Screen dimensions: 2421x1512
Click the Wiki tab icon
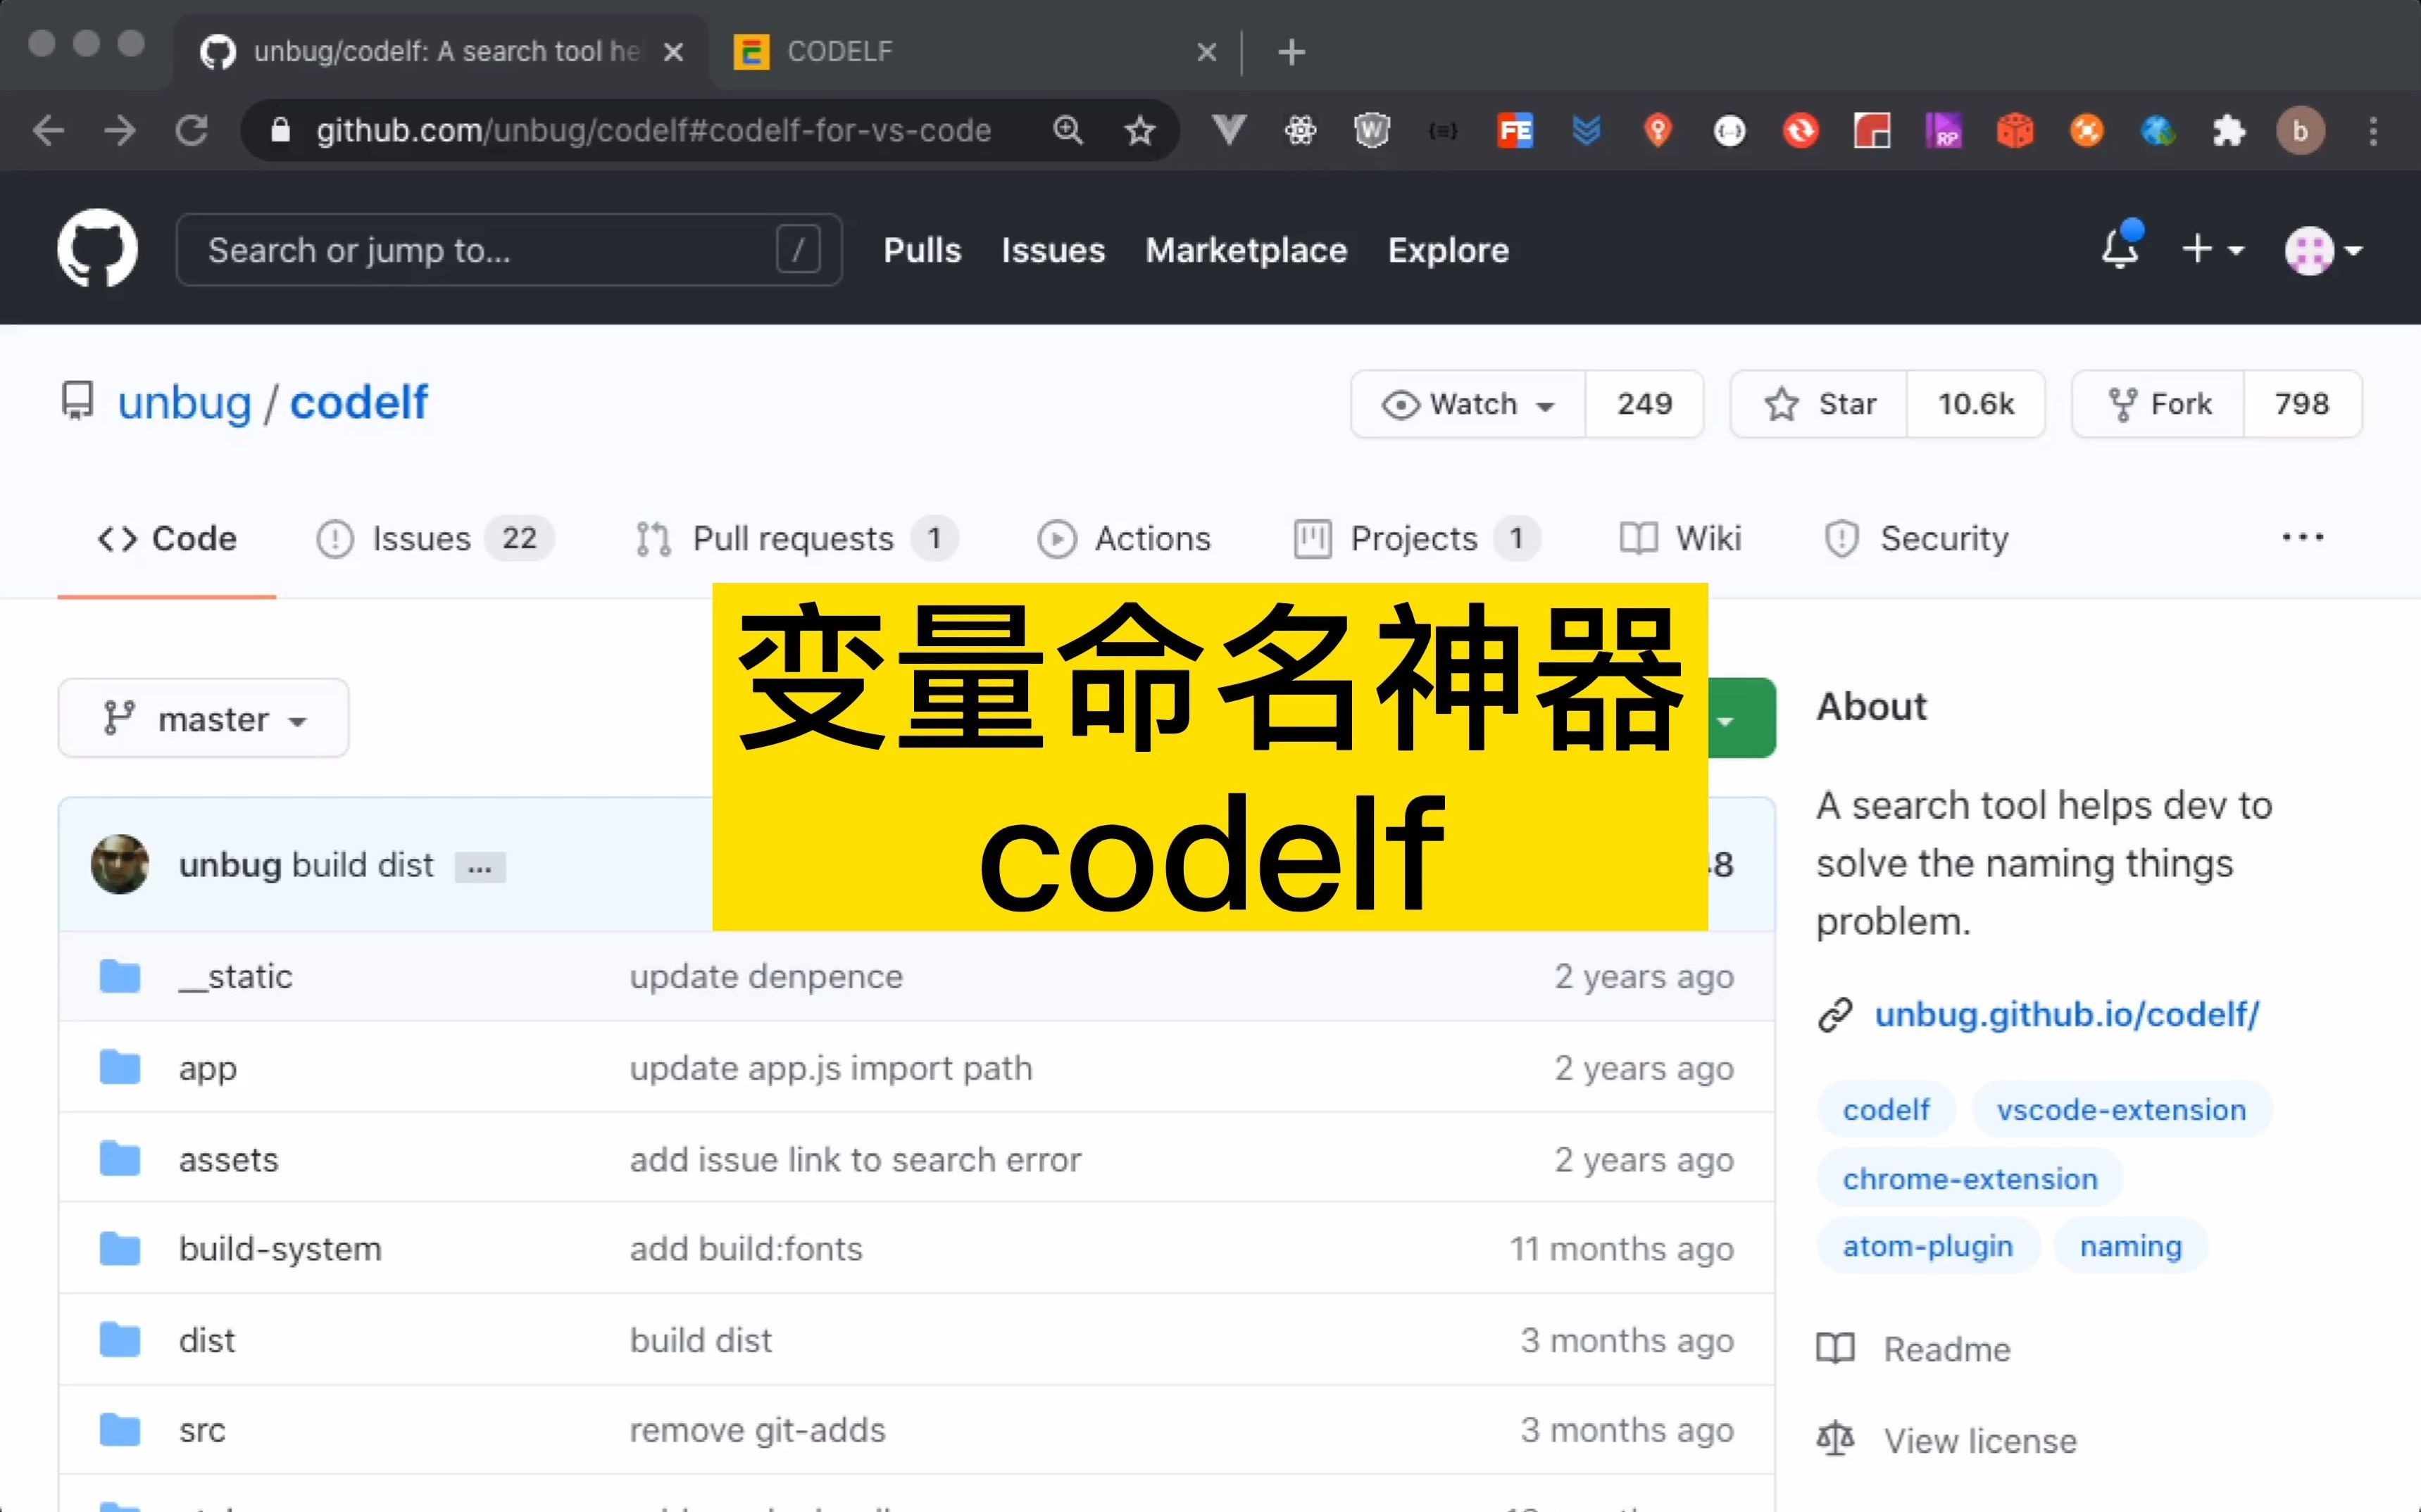pos(1637,536)
